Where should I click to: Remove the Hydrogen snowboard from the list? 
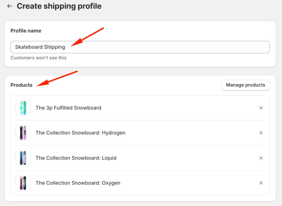[261, 133]
